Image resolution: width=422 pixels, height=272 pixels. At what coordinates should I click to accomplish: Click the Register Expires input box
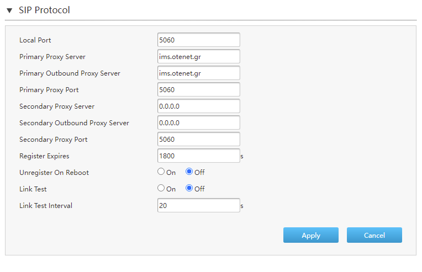[x=199, y=156]
